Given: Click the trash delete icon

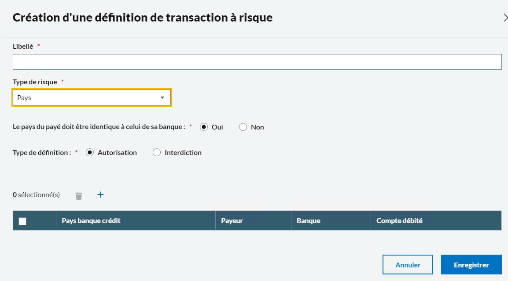Looking at the screenshot, I should click(x=79, y=195).
